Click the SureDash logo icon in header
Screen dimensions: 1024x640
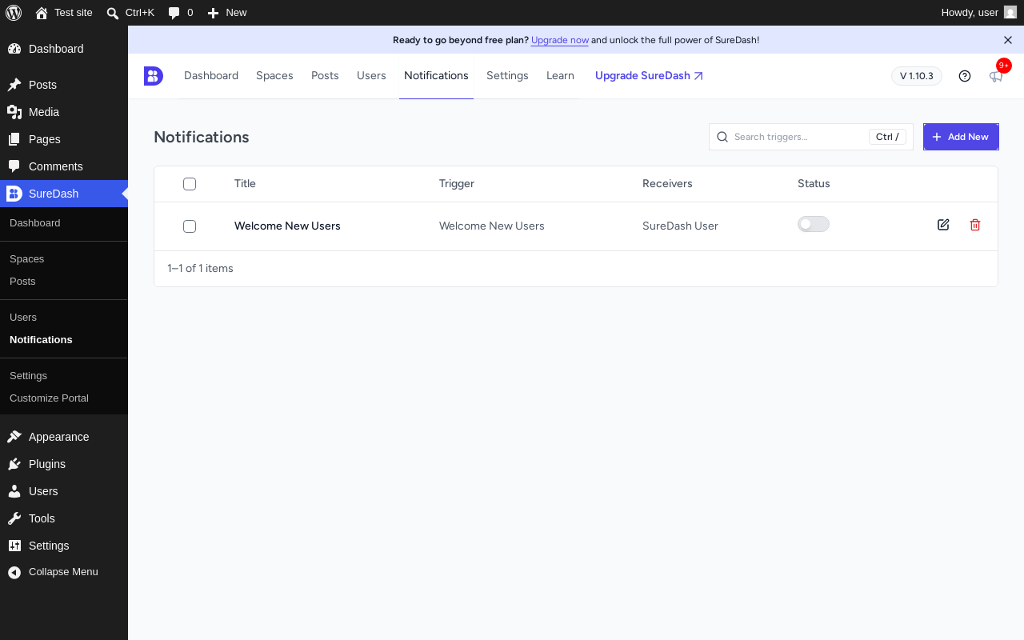coord(154,76)
